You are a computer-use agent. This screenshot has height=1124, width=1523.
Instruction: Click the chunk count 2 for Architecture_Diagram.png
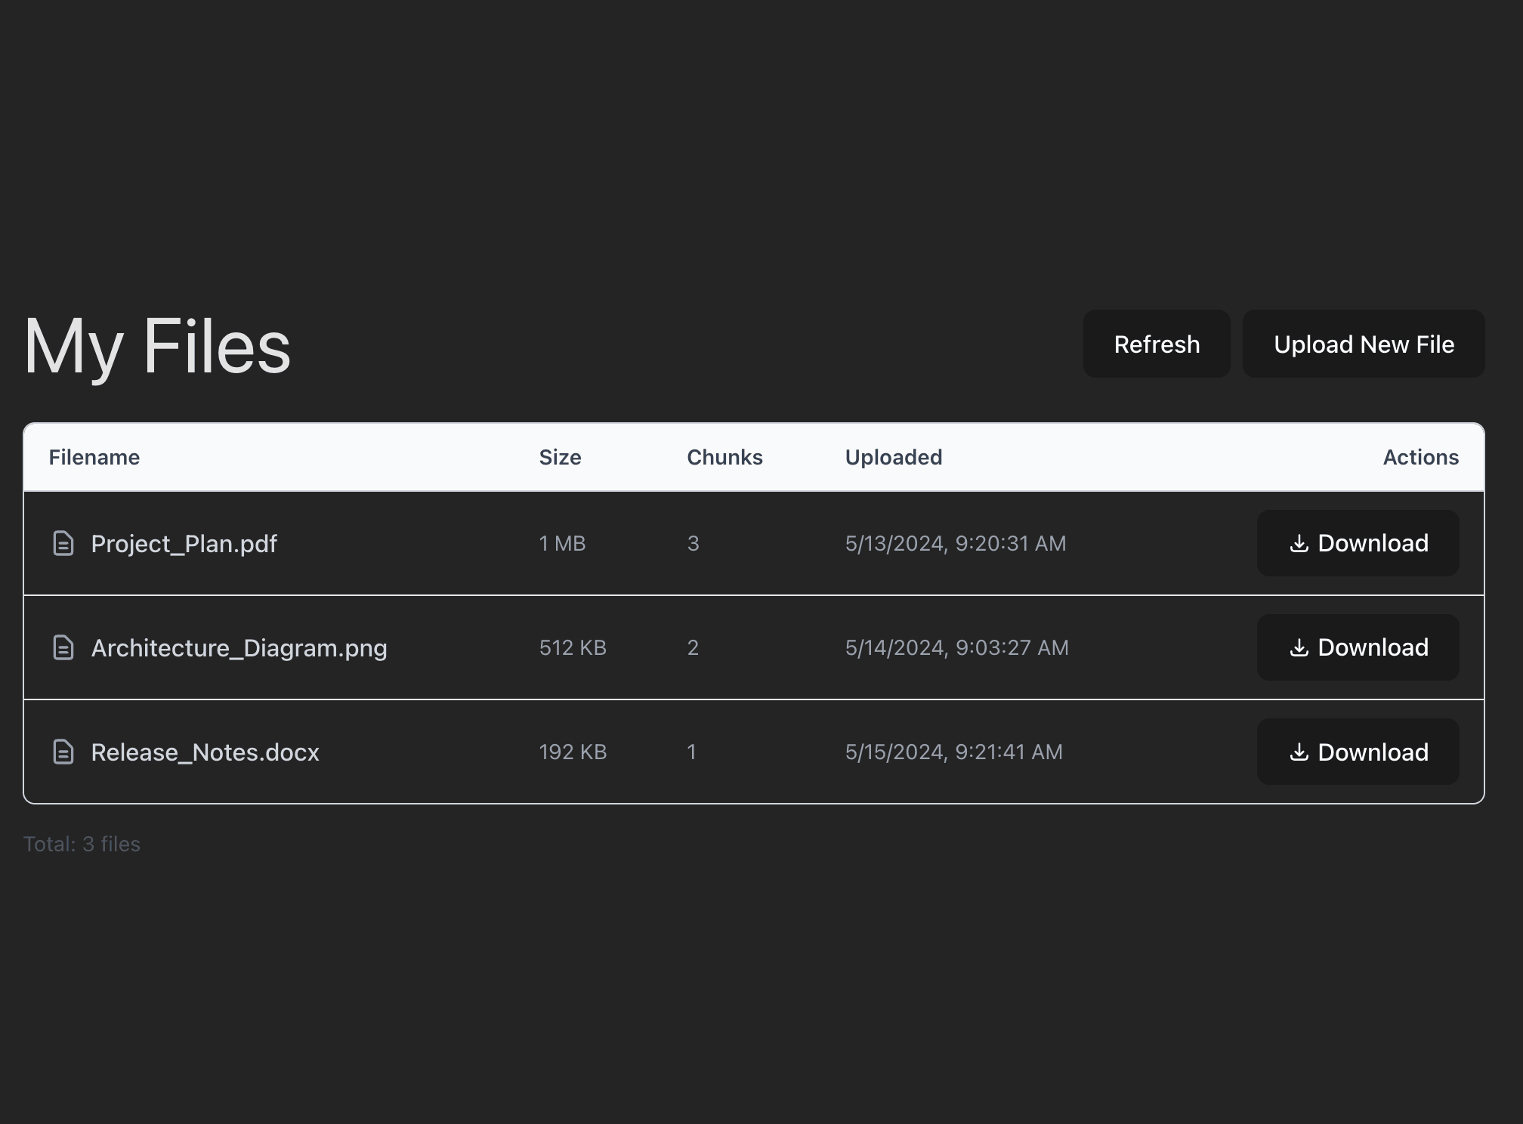click(x=693, y=647)
